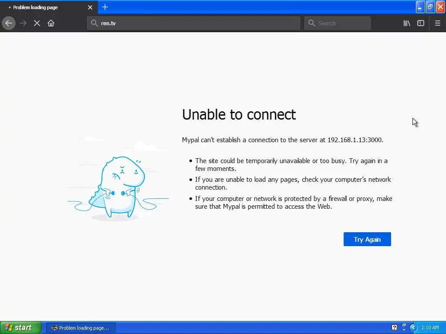This screenshot has width=446, height=334.
Task: Click the forward navigation arrow
Action: point(23,23)
